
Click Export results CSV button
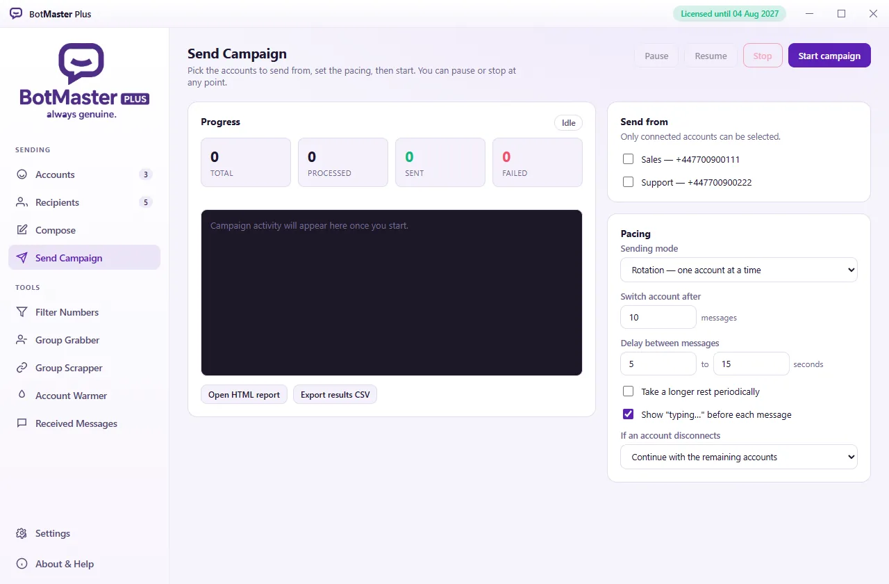pos(335,394)
